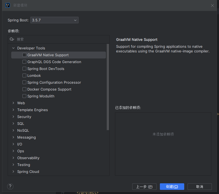Screen dimensions: 219x194
Task: Expand the I/O category chevron
Action: (x=13, y=144)
